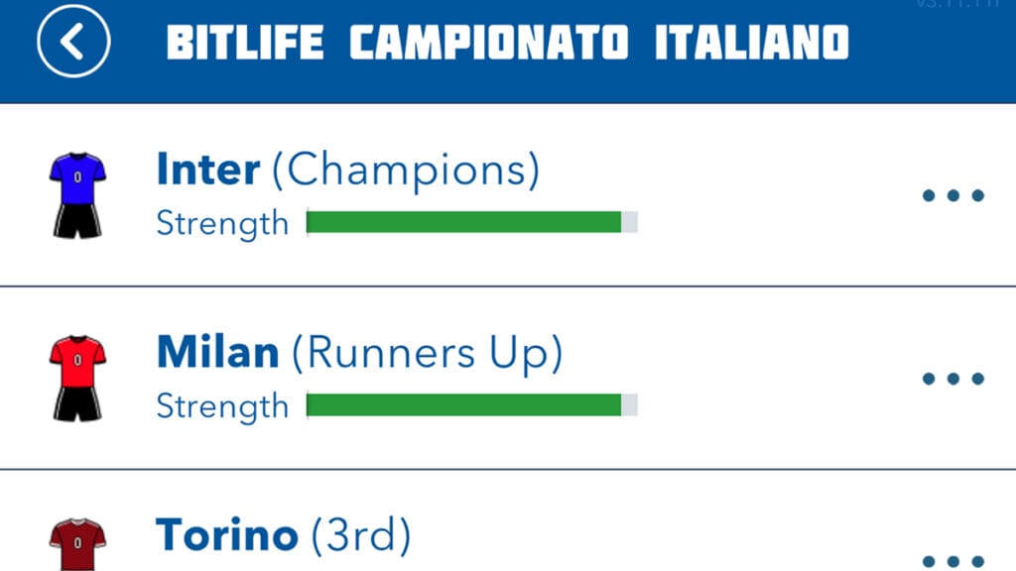Image resolution: width=1016 pixels, height=571 pixels.
Task: Click the Strength label under Milan
Action: [222, 405]
